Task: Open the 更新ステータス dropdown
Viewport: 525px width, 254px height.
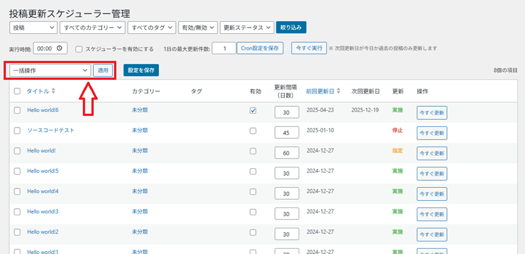Action: [x=247, y=27]
